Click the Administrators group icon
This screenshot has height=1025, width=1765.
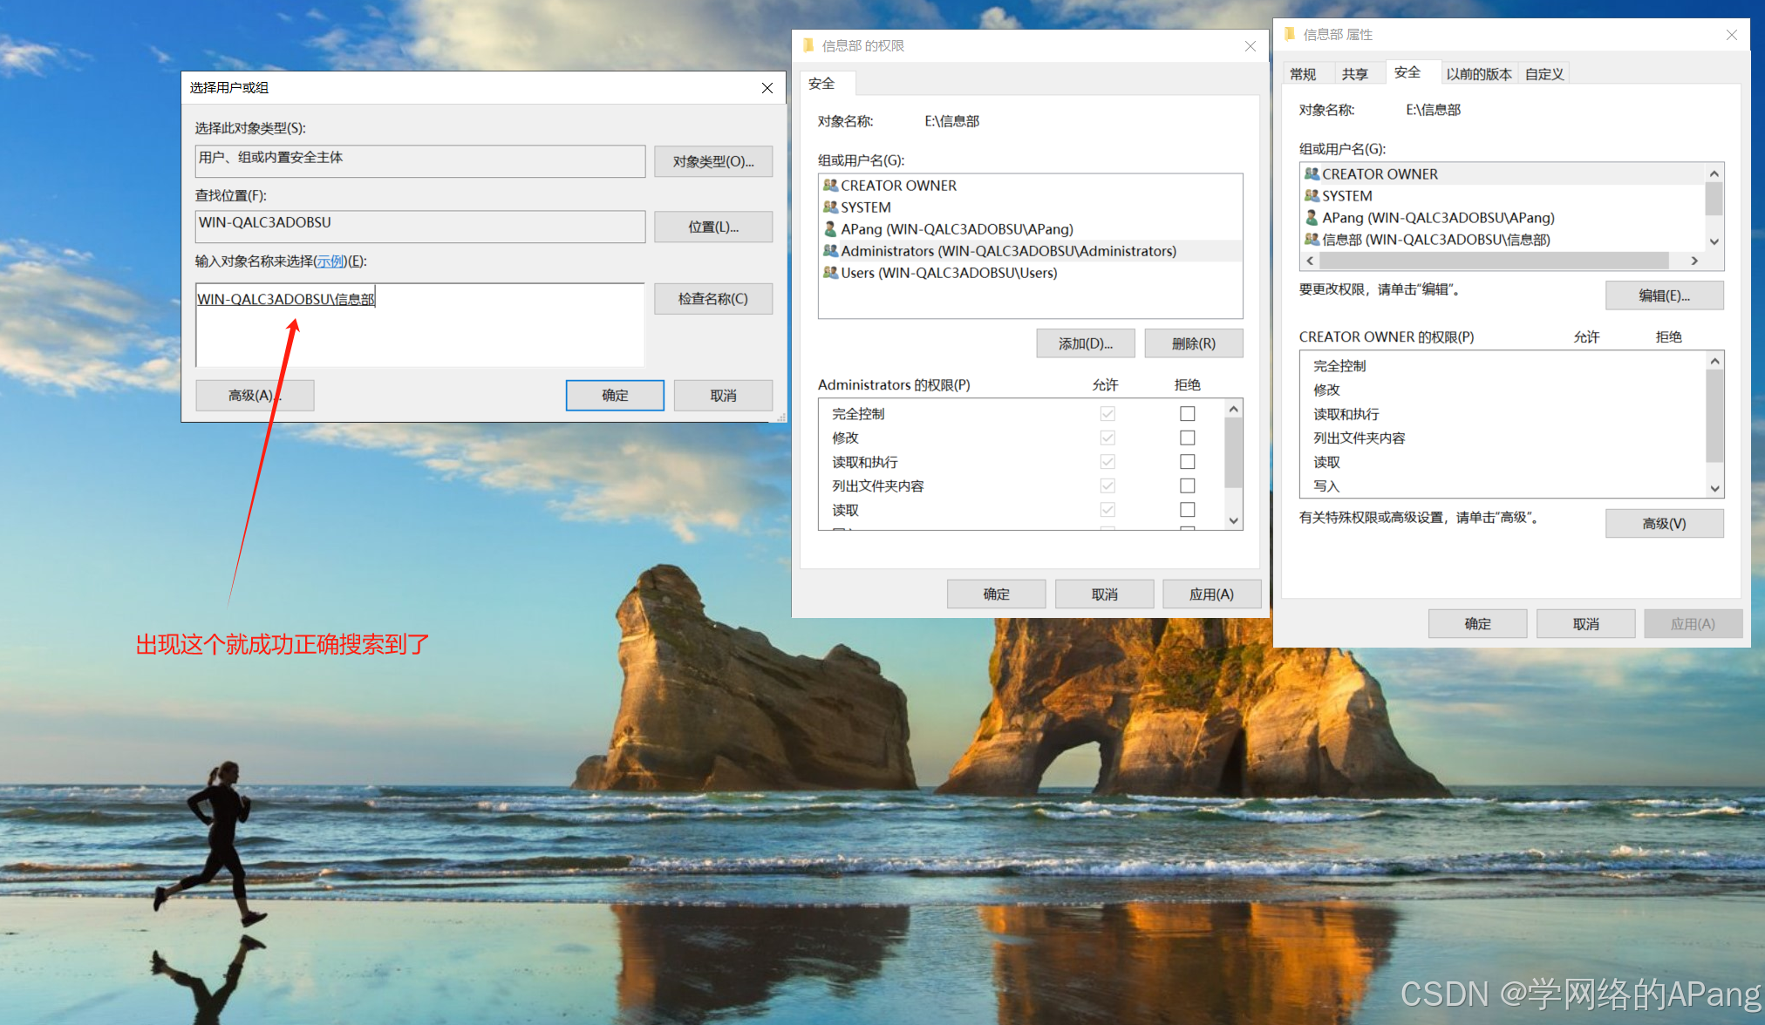click(x=830, y=251)
